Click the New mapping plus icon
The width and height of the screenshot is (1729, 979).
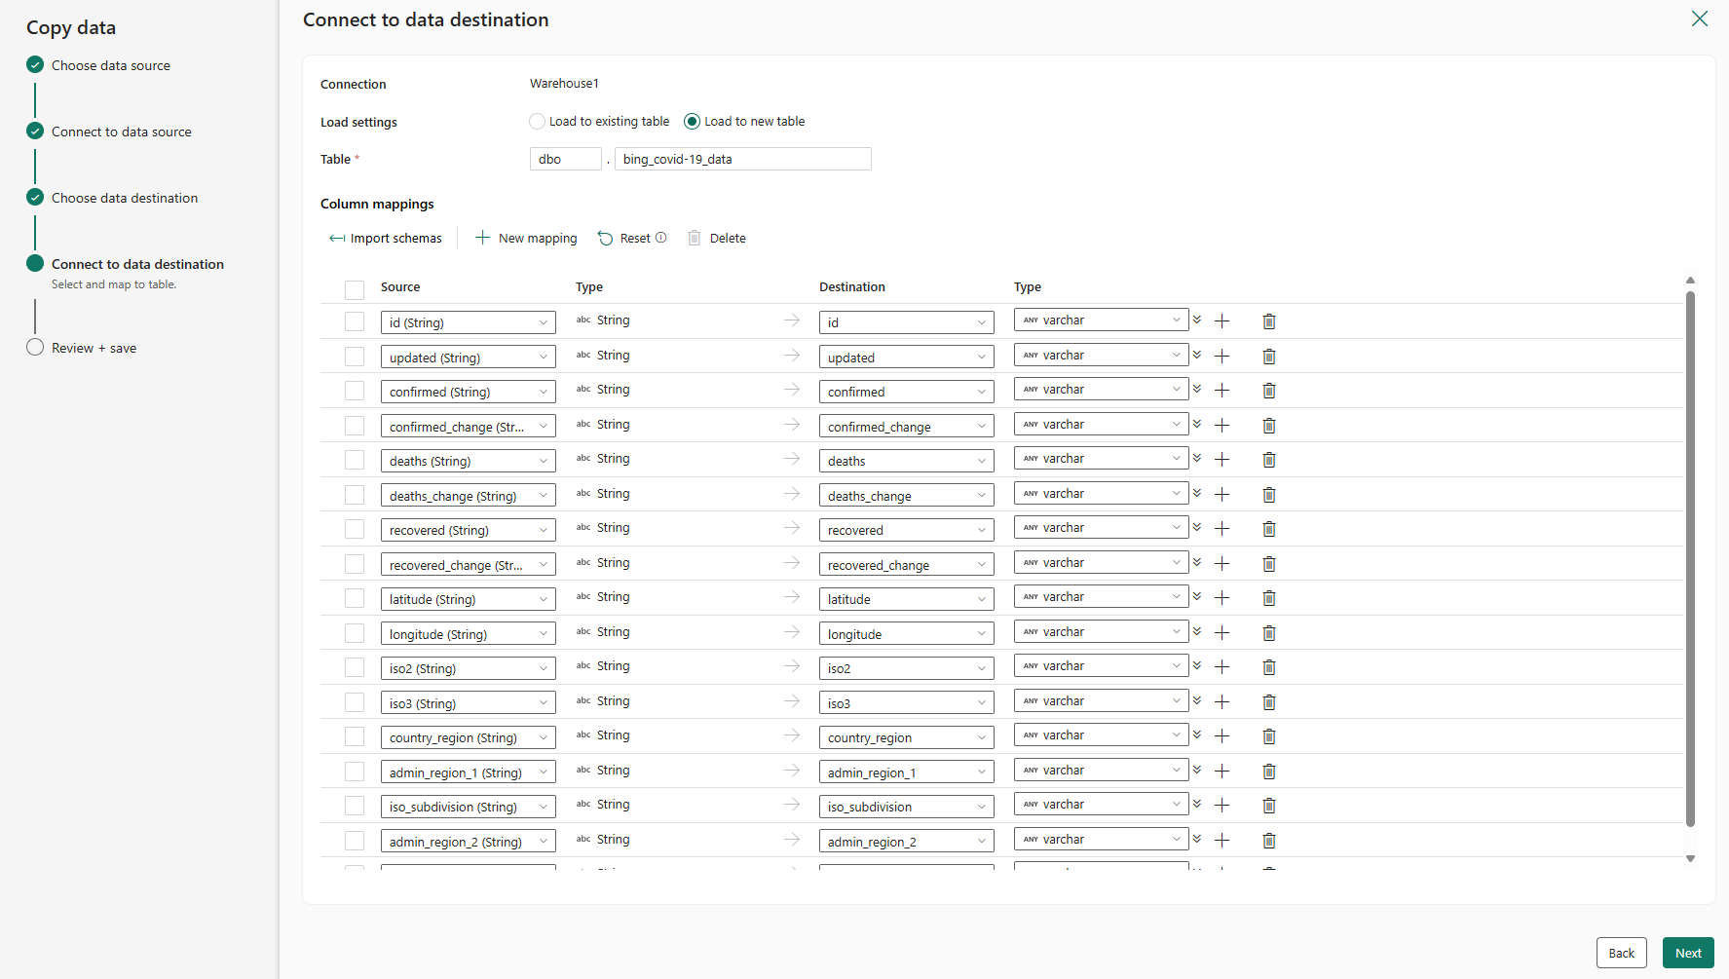[482, 238]
